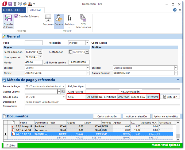Image resolution: width=185 pixels, height=150 pixels.
Task: Click the lookup icon beside Cuenta Cliente
Action: (63, 92)
